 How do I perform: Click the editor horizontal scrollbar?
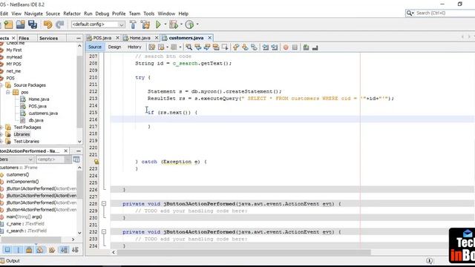click(244, 252)
